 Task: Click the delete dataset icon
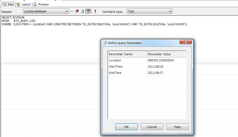(x=77, y=11)
